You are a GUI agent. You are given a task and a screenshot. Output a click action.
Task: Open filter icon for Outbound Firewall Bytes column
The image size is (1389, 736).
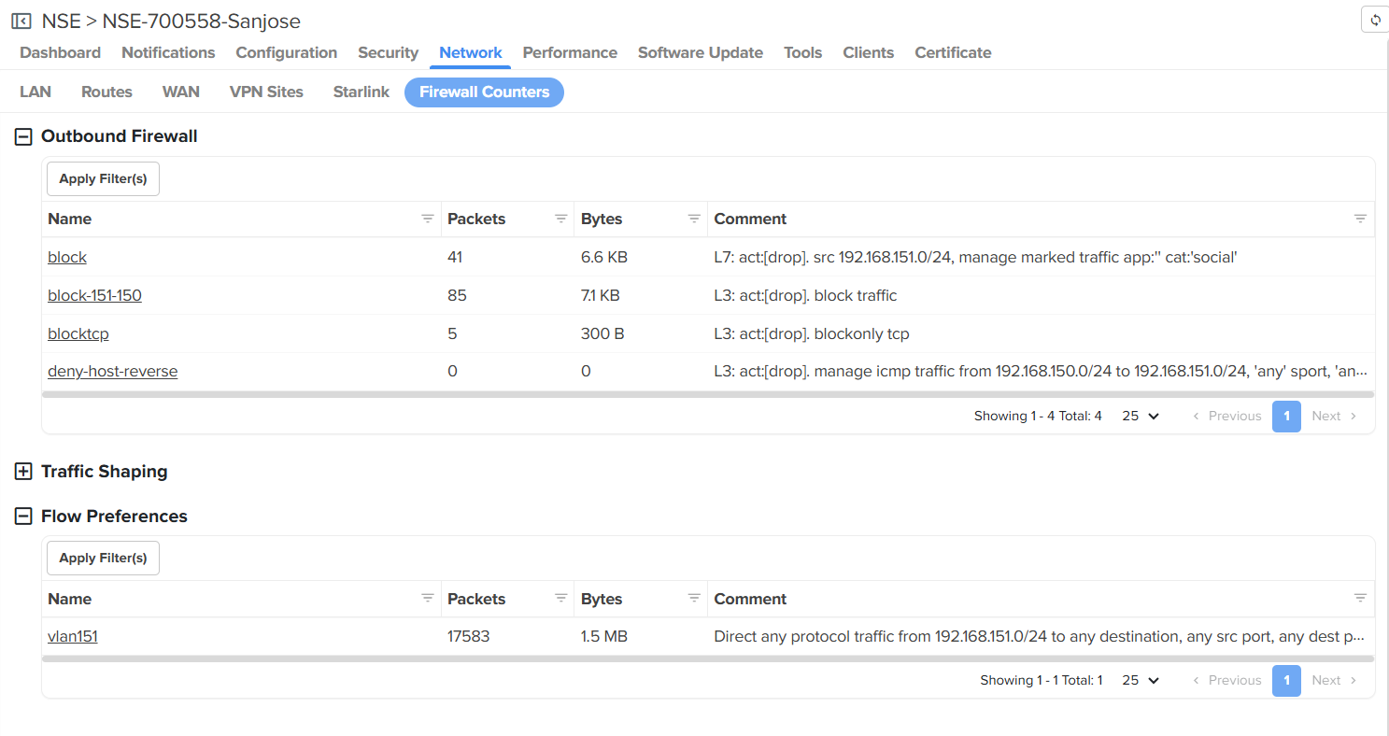point(694,219)
